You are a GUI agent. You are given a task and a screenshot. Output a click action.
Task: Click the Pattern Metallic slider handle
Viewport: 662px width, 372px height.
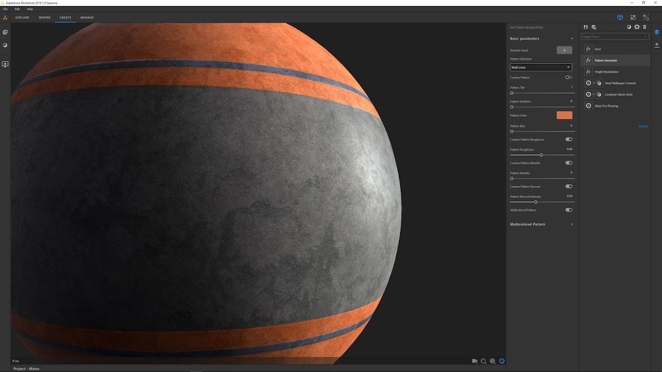coord(512,179)
